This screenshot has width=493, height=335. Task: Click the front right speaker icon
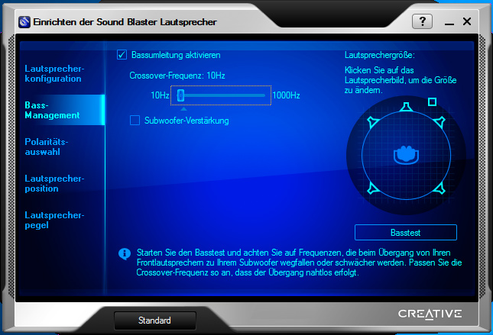[439, 121]
